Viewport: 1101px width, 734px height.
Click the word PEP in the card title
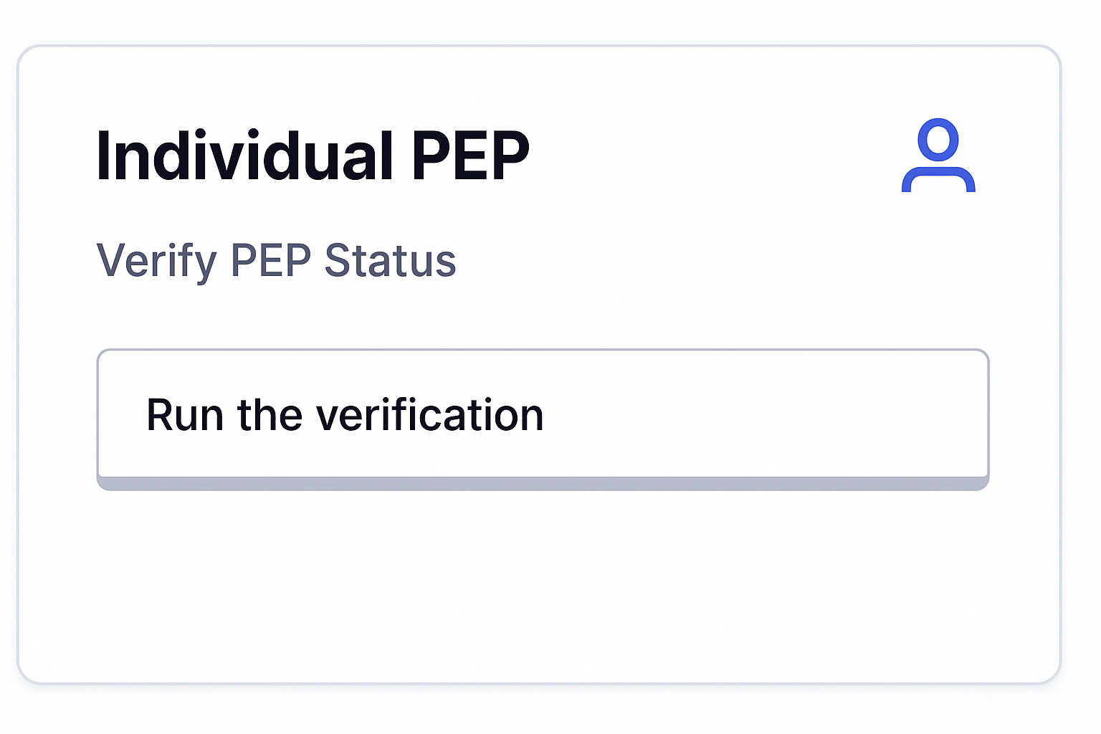[470, 156]
